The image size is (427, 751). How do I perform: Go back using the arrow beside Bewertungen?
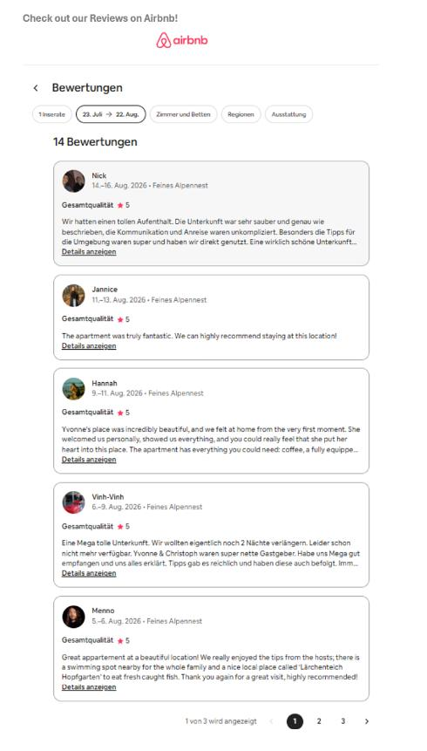coord(36,87)
